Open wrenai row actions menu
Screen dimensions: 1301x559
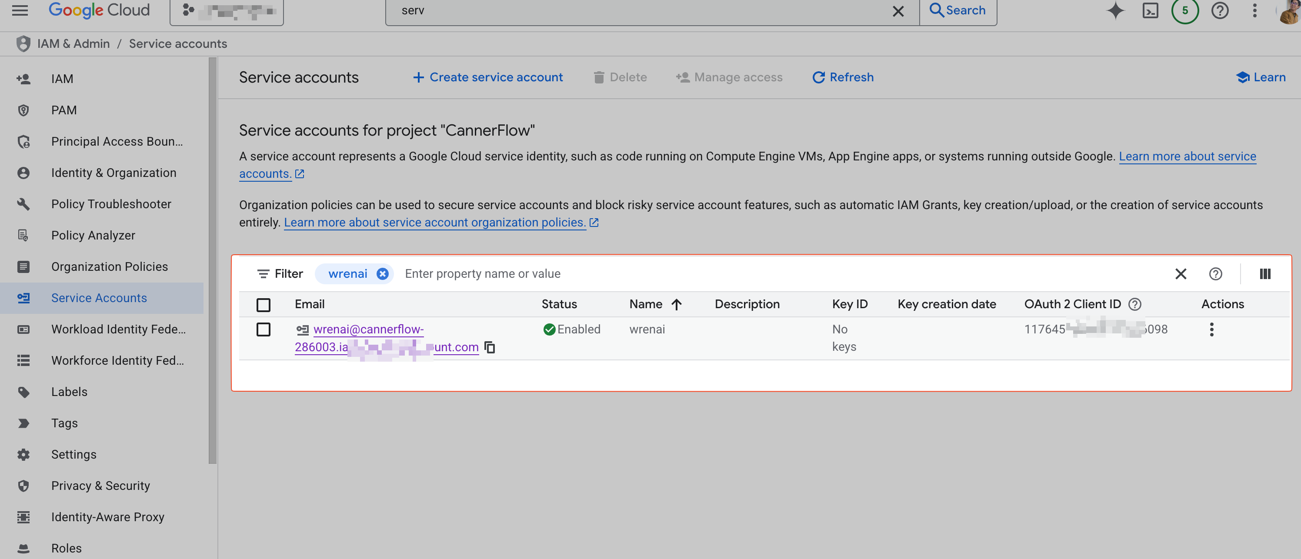click(x=1211, y=330)
